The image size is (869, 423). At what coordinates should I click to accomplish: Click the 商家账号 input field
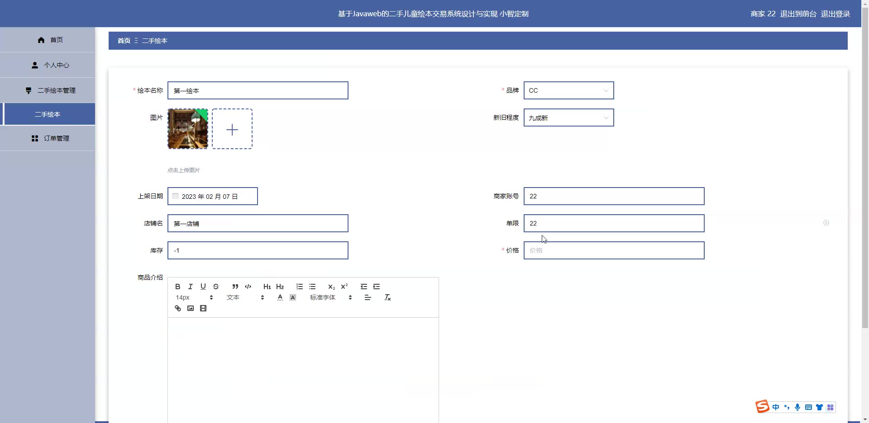[614, 196]
